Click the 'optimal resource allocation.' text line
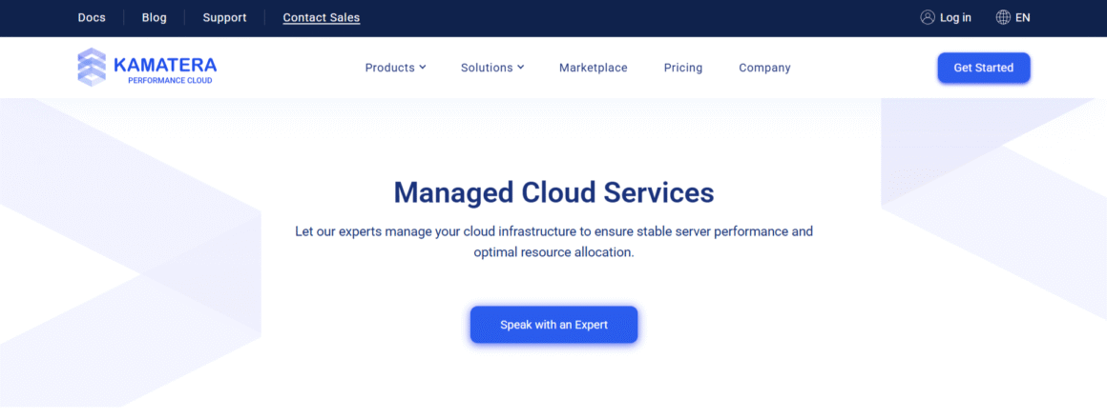This screenshot has height=419, width=1107. pos(553,252)
